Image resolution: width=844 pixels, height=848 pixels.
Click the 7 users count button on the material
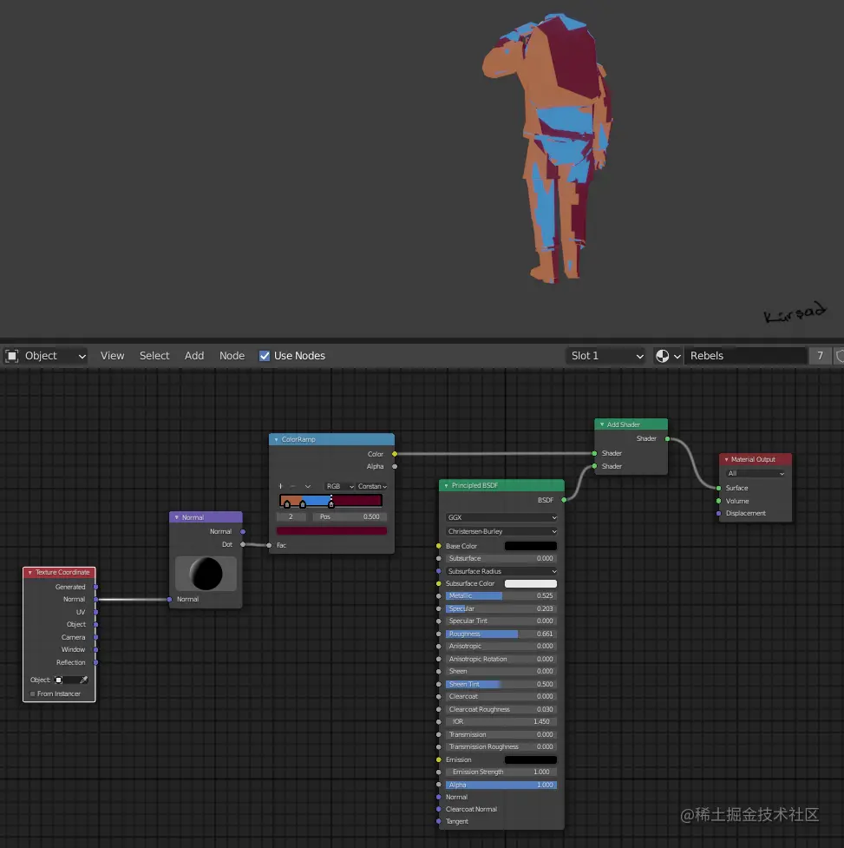[821, 355]
